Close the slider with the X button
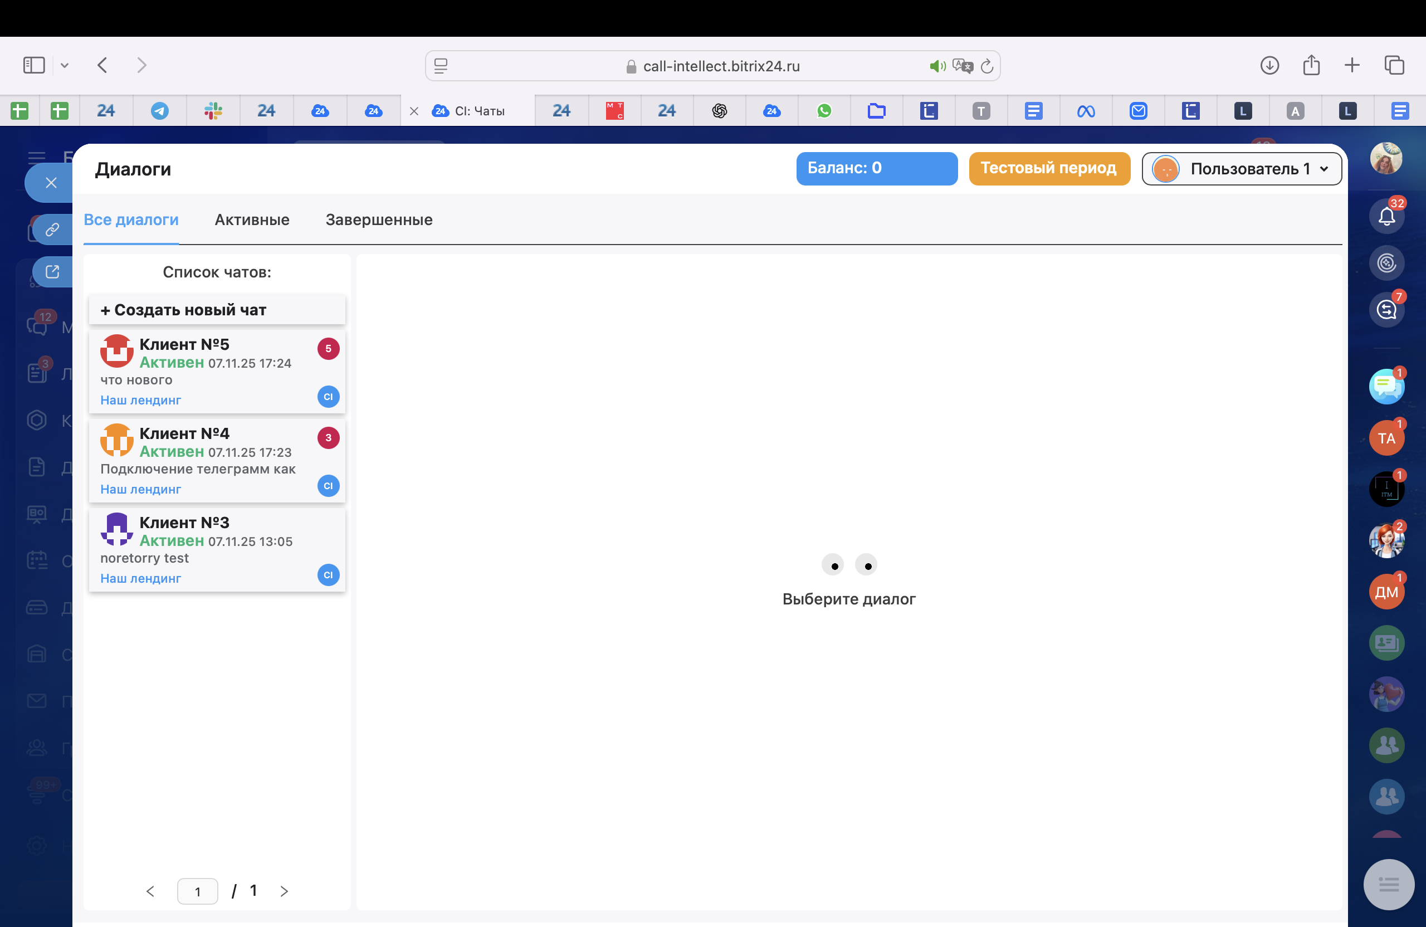This screenshot has height=927, width=1426. [x=51, y=183]
